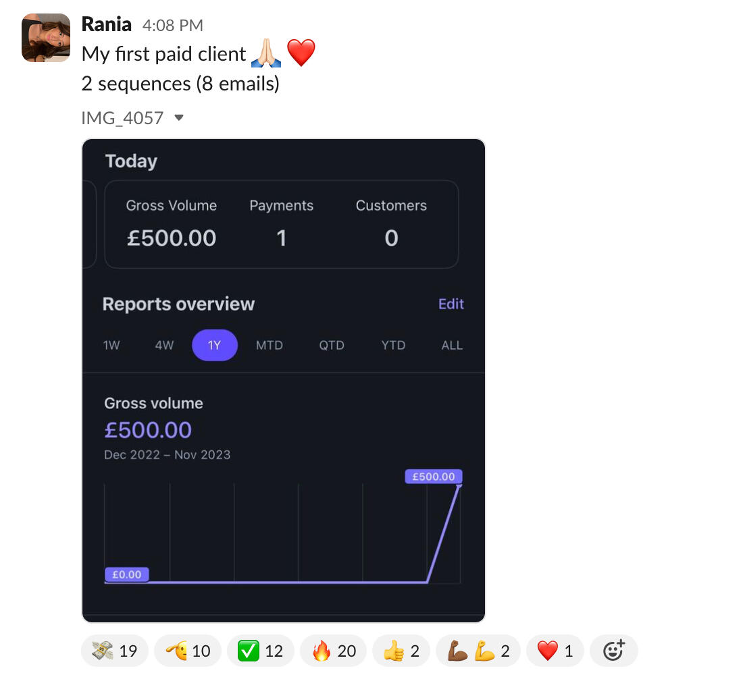The image size is (743, 679).
Task: Click Rania's username
Action: point(106,24)
